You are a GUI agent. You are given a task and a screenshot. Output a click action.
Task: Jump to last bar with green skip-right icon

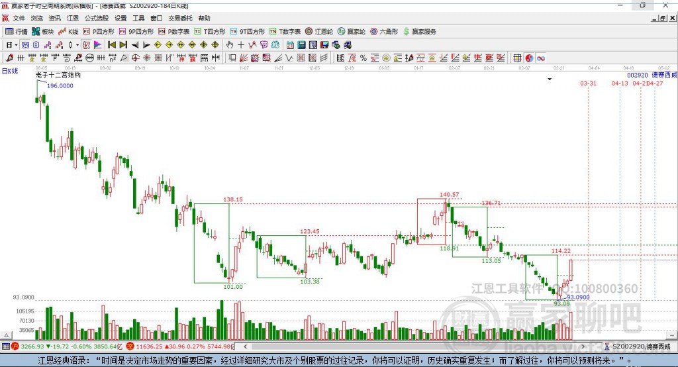point(123,45)
